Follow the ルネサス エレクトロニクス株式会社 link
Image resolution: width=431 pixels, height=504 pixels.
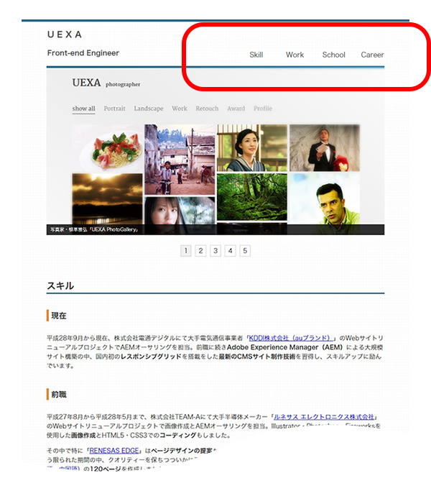point(324,416)
